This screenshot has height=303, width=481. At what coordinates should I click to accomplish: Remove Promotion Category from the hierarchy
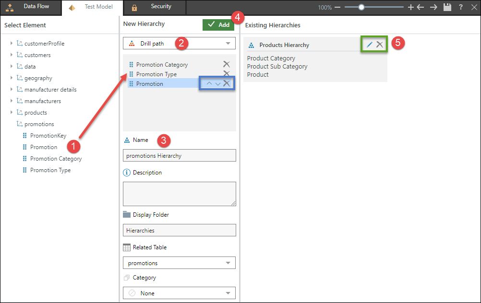[x=226, y=64]
